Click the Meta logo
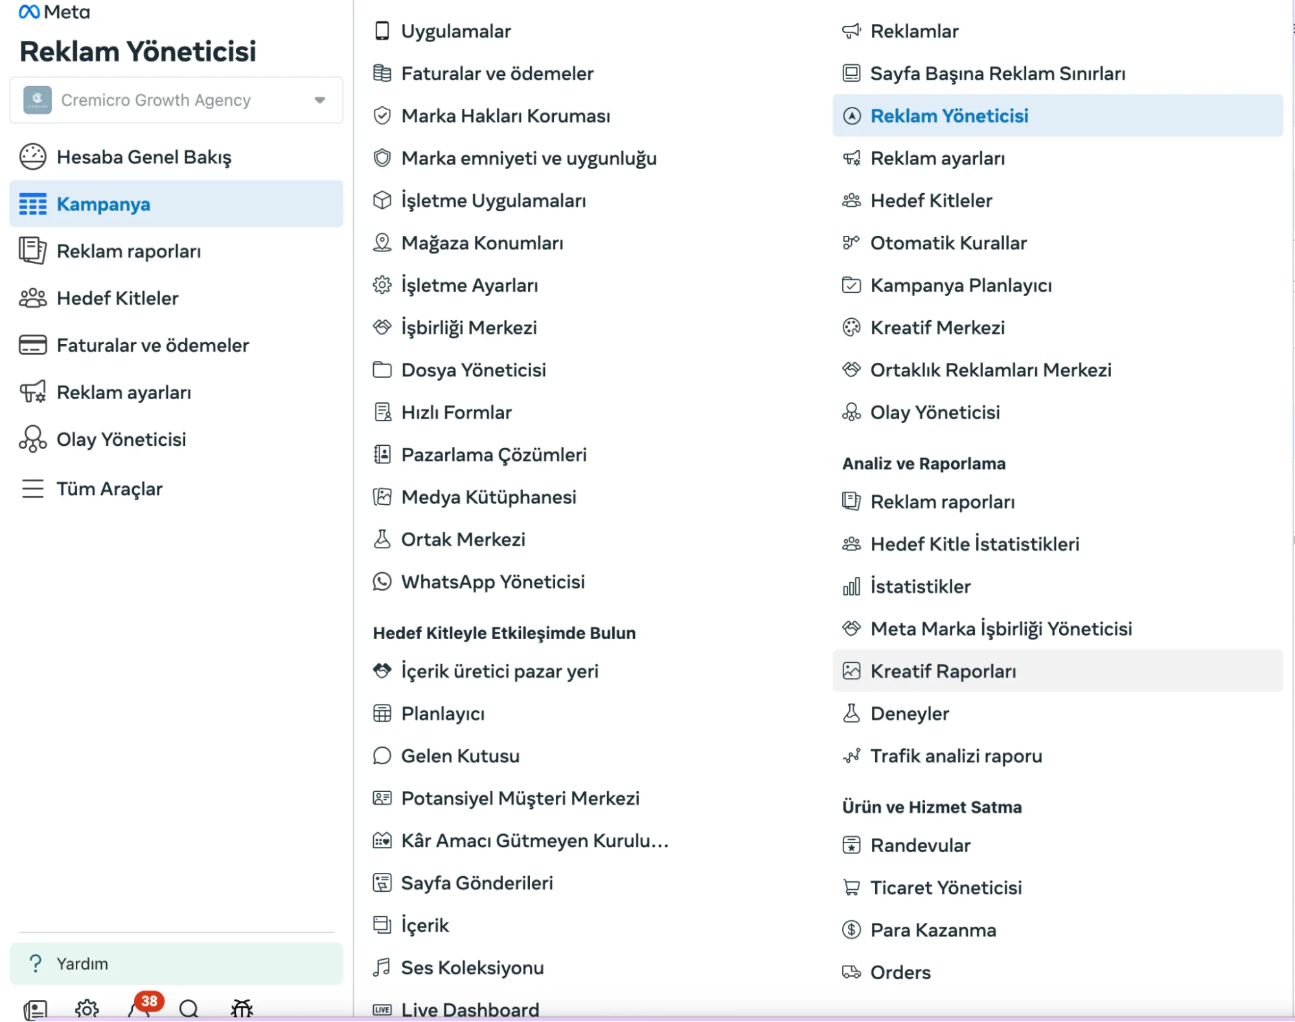This screenshot has height=1022, width=1295. click(x=54, y=12)
